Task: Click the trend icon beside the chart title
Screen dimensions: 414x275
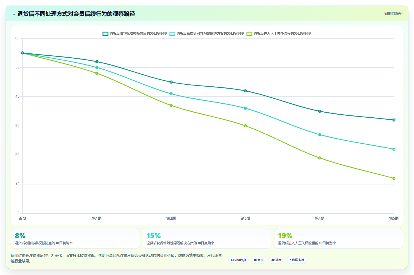Action: tap(13, 14)
